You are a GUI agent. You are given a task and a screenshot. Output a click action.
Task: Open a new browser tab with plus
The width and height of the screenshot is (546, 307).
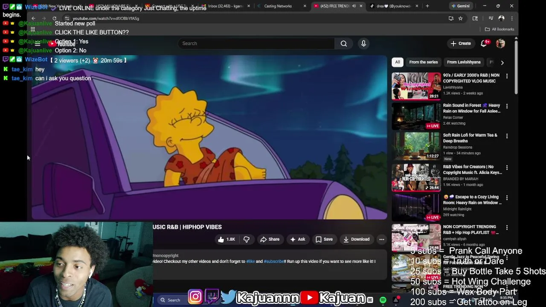coord(427,6)
